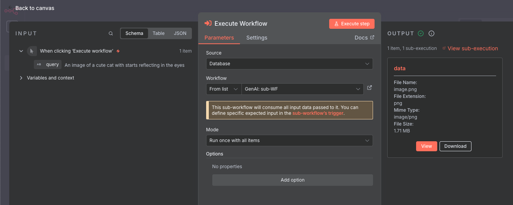
Task: Click the search icon in the Input panel
Action: click(111, 33)
